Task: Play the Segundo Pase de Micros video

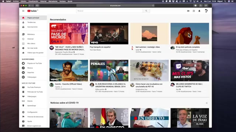Action: click(69, 33)
